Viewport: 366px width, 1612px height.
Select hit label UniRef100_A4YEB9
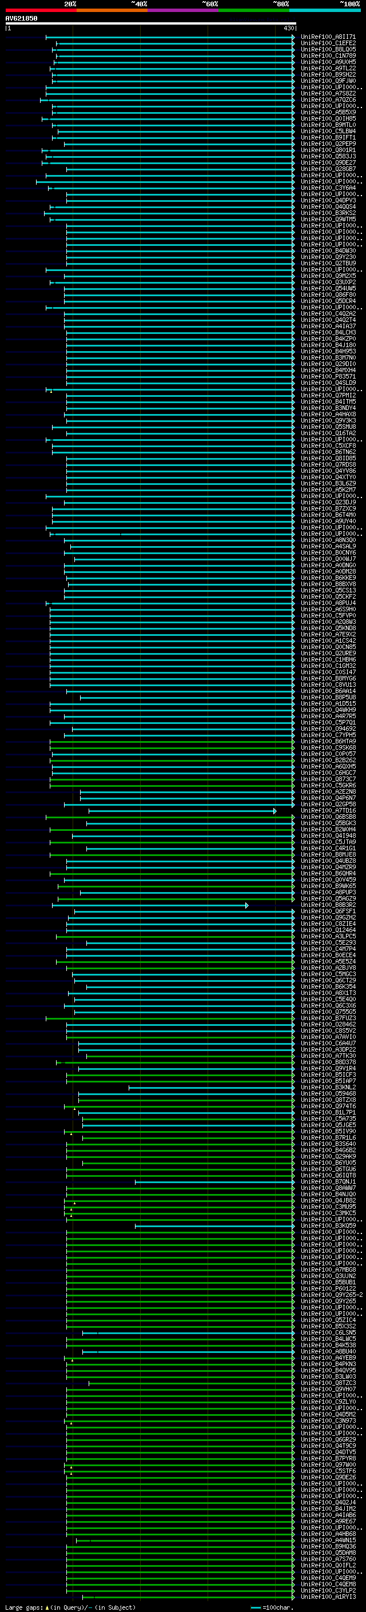tap(328, 1359)
